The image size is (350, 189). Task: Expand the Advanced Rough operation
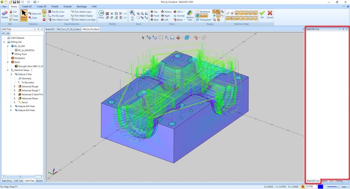pos(15,87)
